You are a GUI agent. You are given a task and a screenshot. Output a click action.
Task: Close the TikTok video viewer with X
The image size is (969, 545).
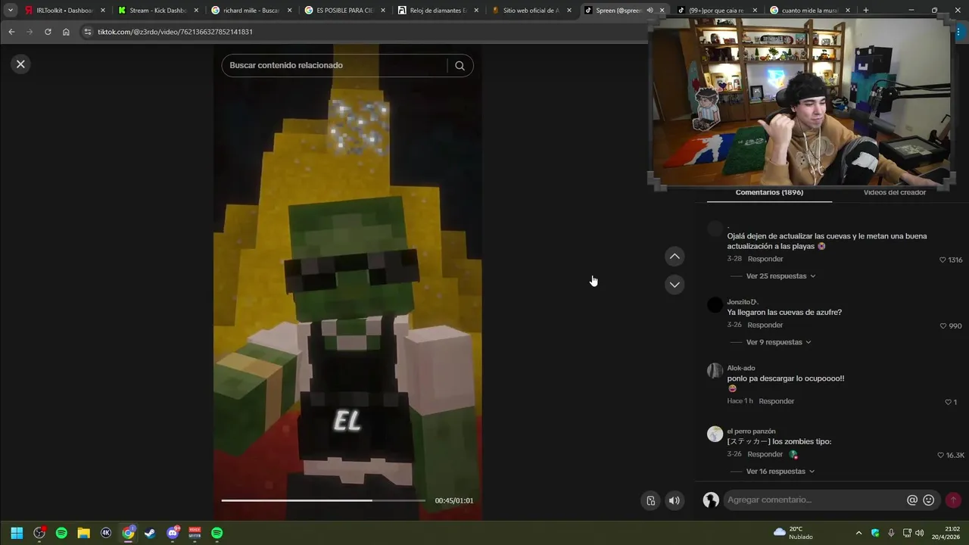point(20,64)
